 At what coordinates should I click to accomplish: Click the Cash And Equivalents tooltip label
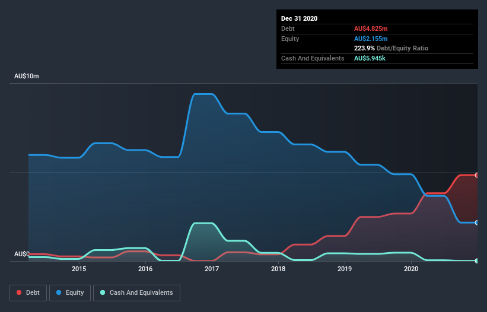(313, 58)
